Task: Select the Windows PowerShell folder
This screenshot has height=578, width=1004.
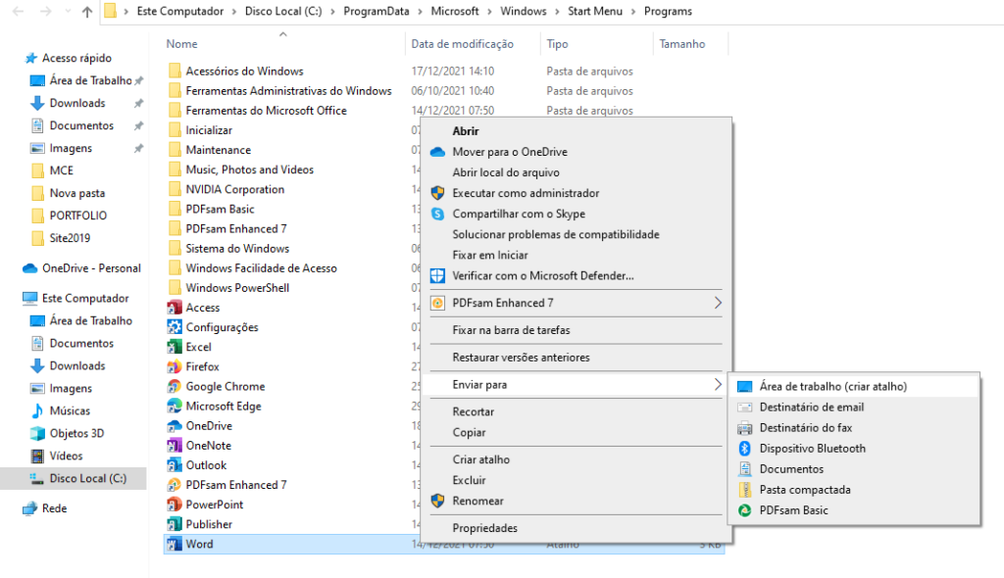Action: tap(237, 288)
